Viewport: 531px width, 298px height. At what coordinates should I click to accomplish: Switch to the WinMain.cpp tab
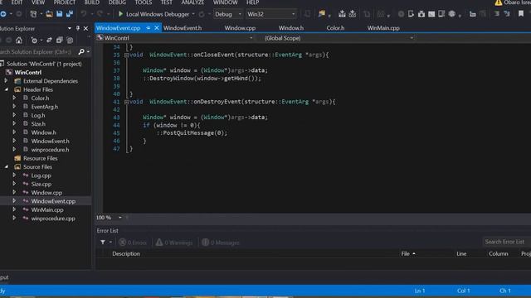coord(383,28)
